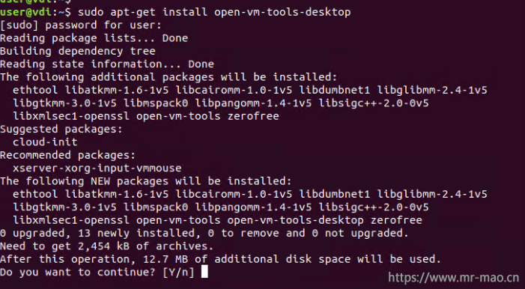
Task: Click the 'Reading package lists... Done' line
Action: pyautogui.click(x=94, y=38)
